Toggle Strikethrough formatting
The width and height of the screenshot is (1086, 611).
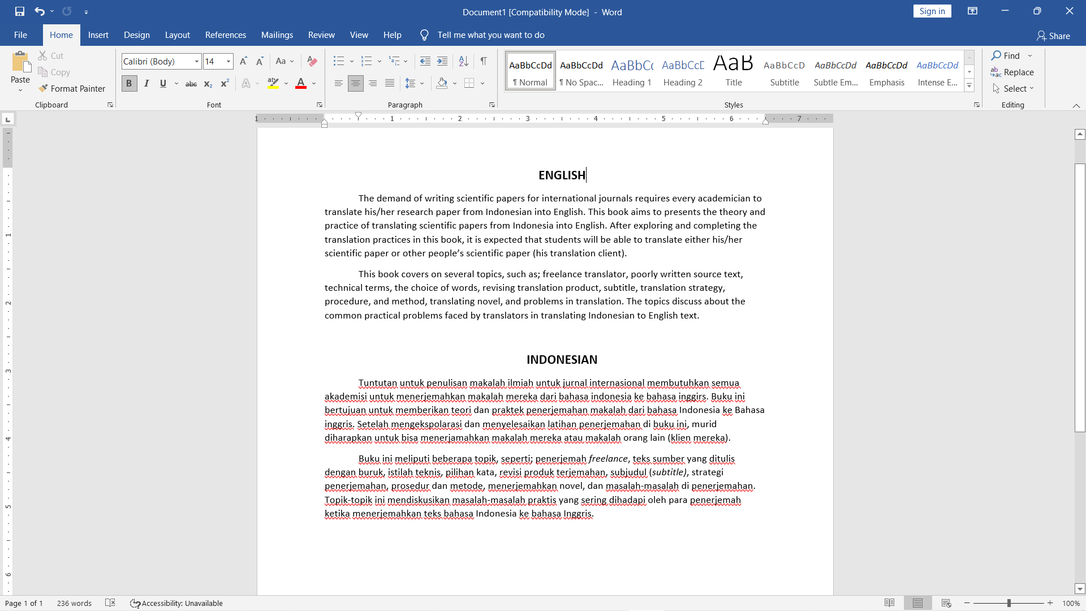(191, 83)
